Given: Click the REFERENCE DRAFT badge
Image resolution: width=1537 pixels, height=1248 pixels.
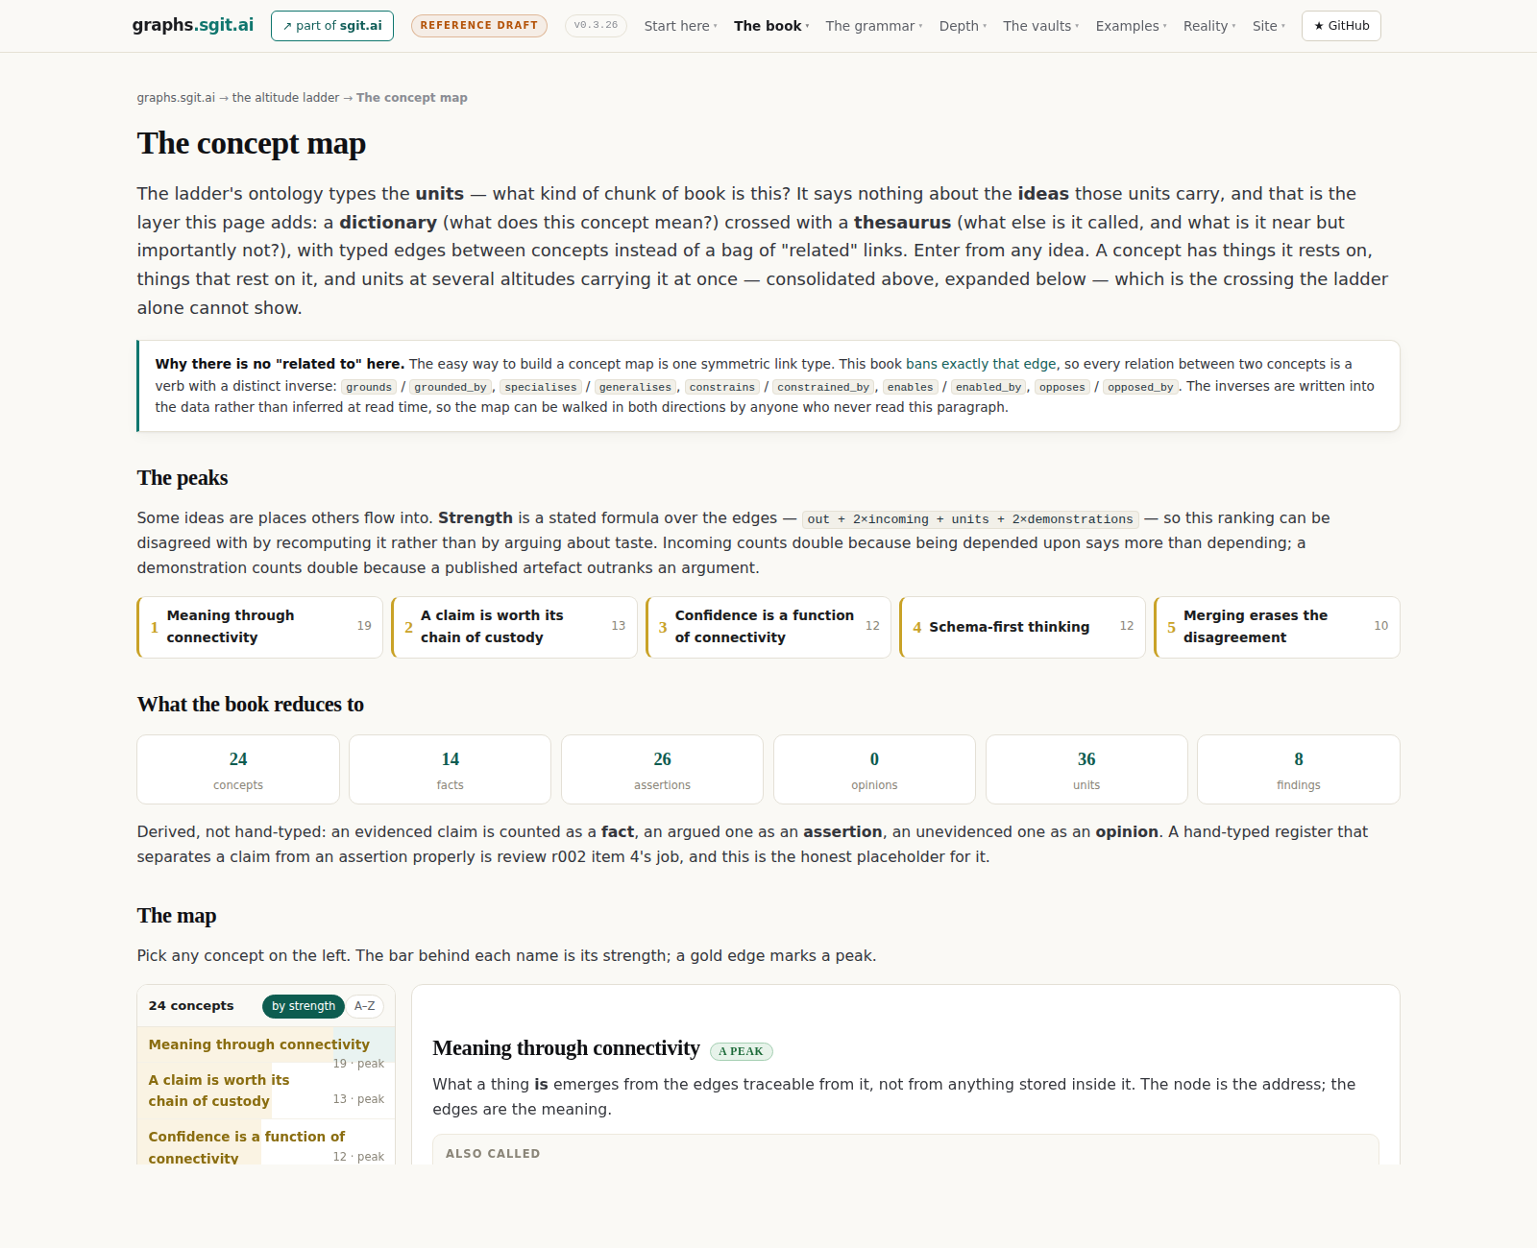Looking at the screenshot, I should (x=479, y=26).
